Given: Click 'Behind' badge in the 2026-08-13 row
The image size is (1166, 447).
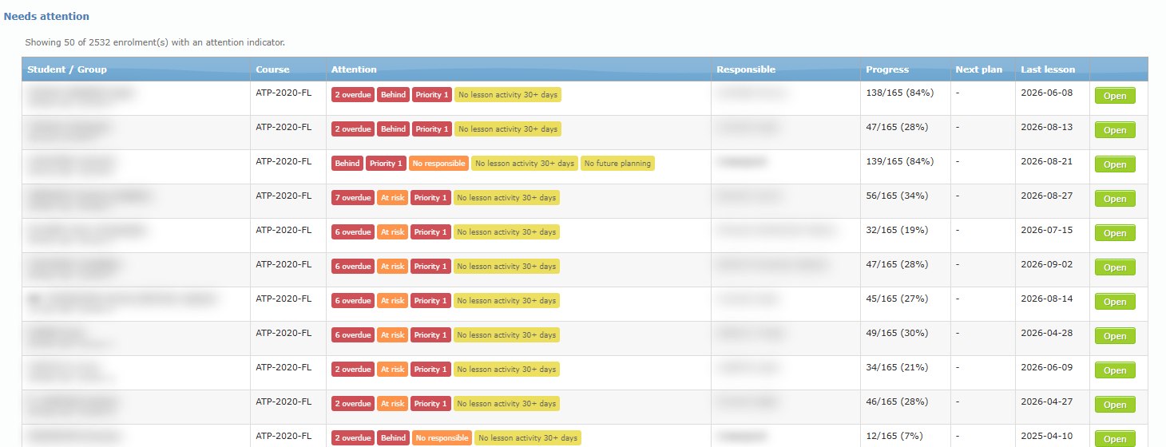Looking at the screenshot, I should (x=393, y=129).
